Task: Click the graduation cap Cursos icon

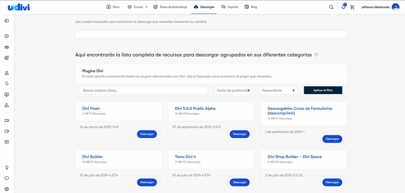Action: tap(130, 7)
